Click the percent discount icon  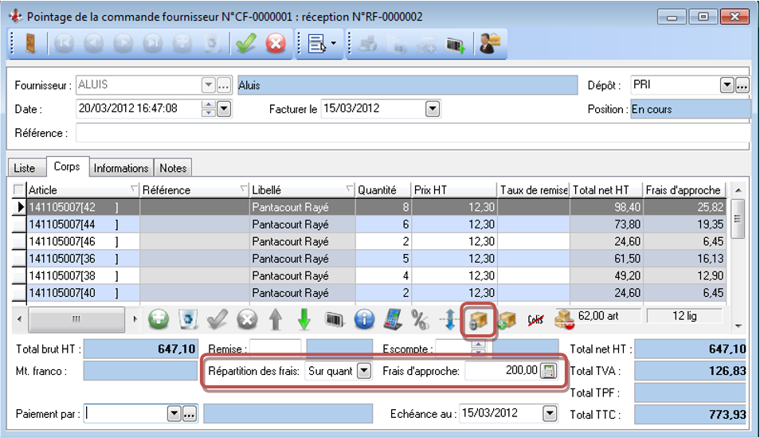coord(420,320)
